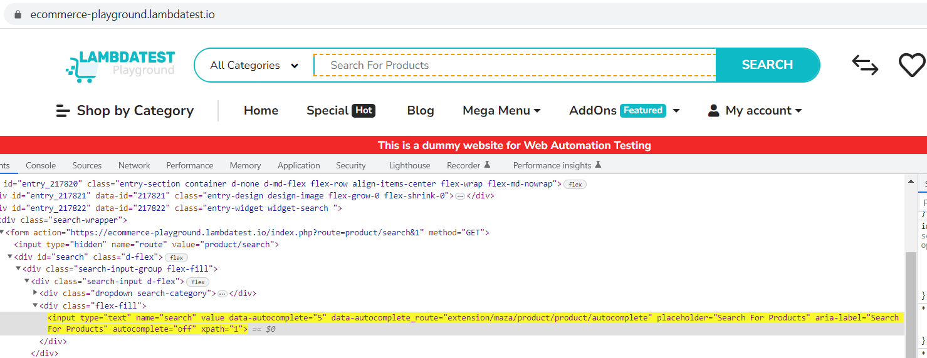Switch to the Console tab
The image size is (927, 358).
pos(41,165)
